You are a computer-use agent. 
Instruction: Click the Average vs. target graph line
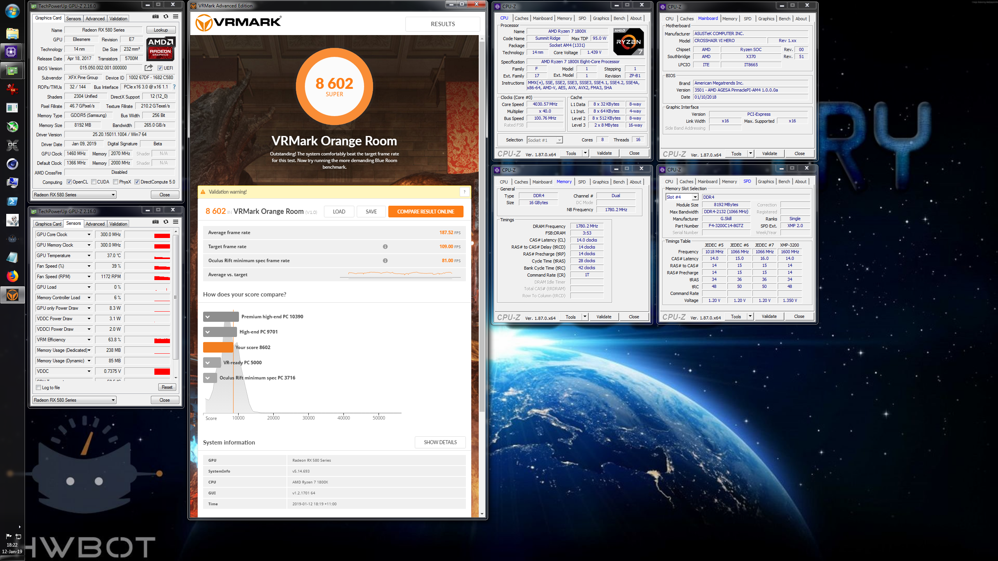point(400,274)
